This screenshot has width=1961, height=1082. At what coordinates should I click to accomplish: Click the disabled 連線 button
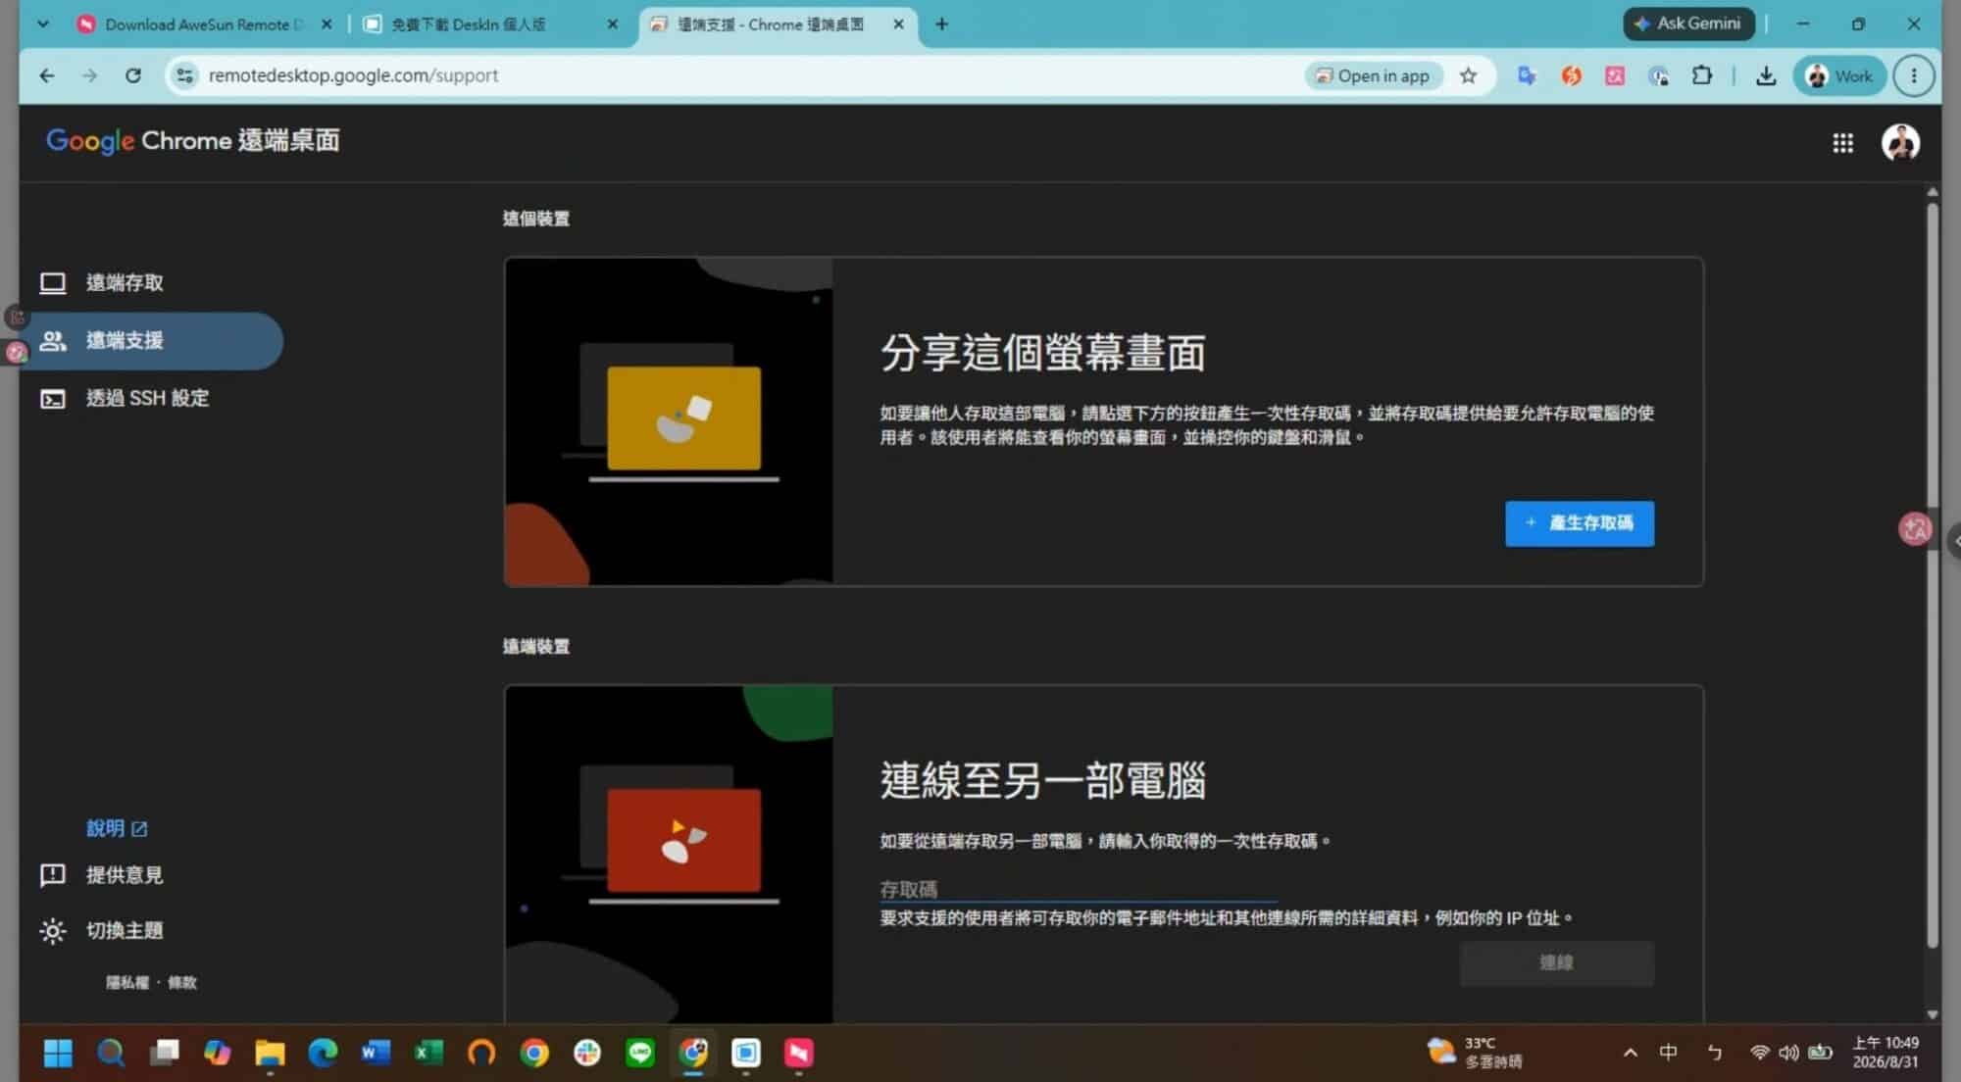(1556, 962)
